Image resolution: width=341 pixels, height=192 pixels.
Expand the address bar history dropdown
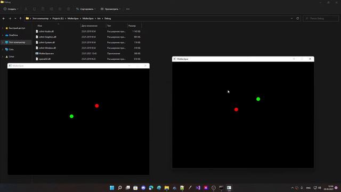click(291, 19)
